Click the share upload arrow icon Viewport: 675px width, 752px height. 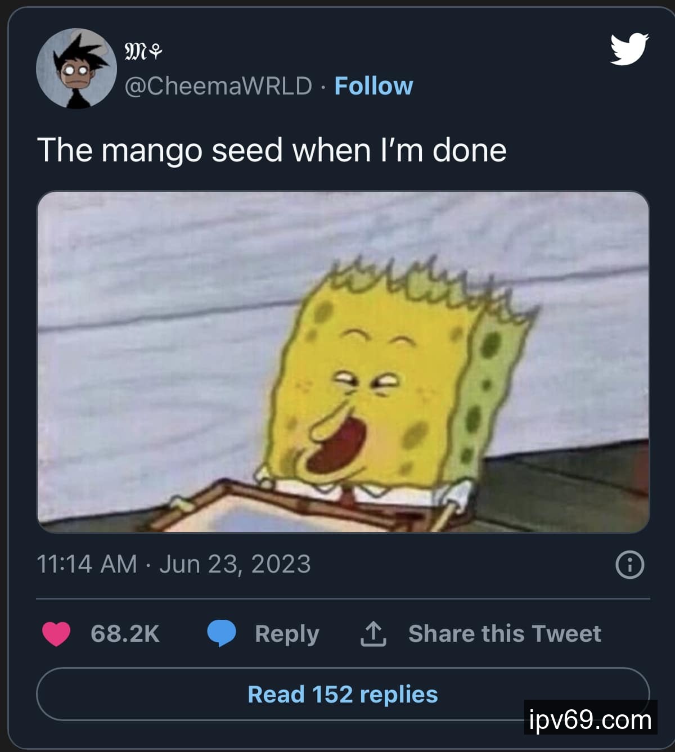372,634
